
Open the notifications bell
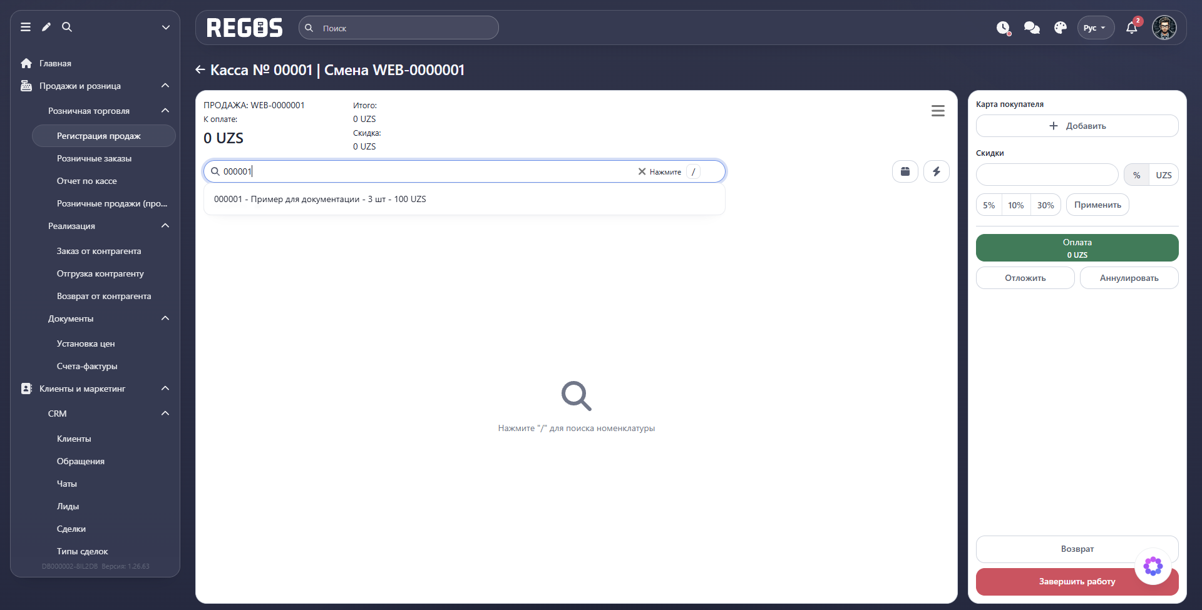point(1132,28)
